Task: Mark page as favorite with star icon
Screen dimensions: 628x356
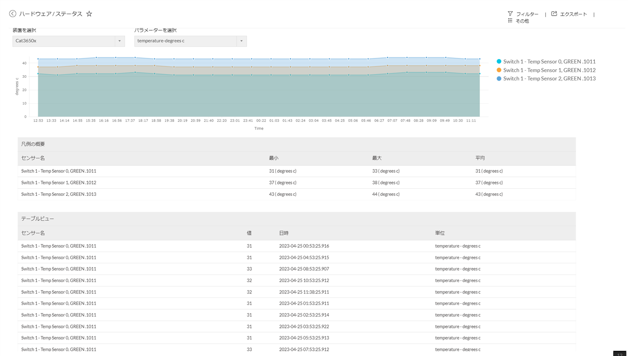Action: pyautogui.click(x=89, y=14)
